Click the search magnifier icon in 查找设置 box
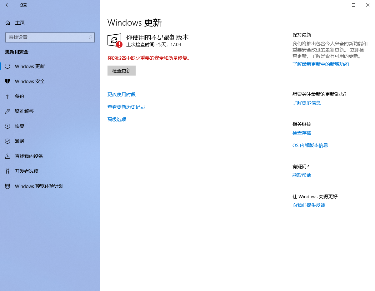This screenshot has height=291, width=375. (90, 37)
